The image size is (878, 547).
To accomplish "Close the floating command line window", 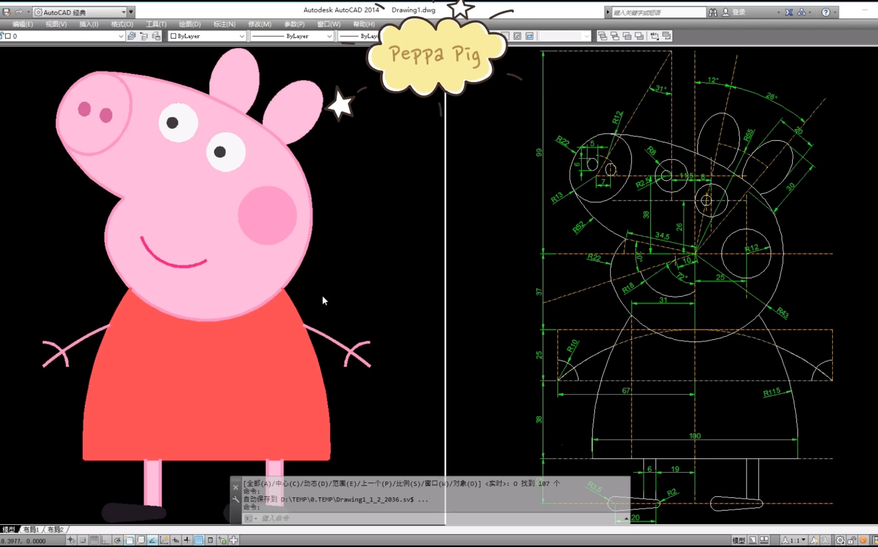I will coord(236,487).
